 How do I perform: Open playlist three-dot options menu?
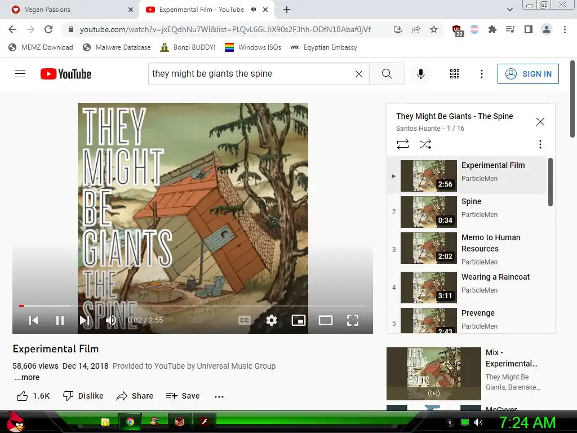pyautogui.click(x=540, y=144)
